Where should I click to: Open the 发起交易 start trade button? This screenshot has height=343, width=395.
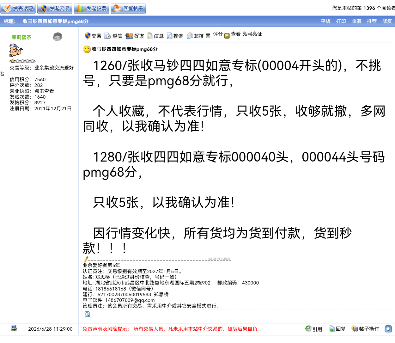click(x=55, y=9)
